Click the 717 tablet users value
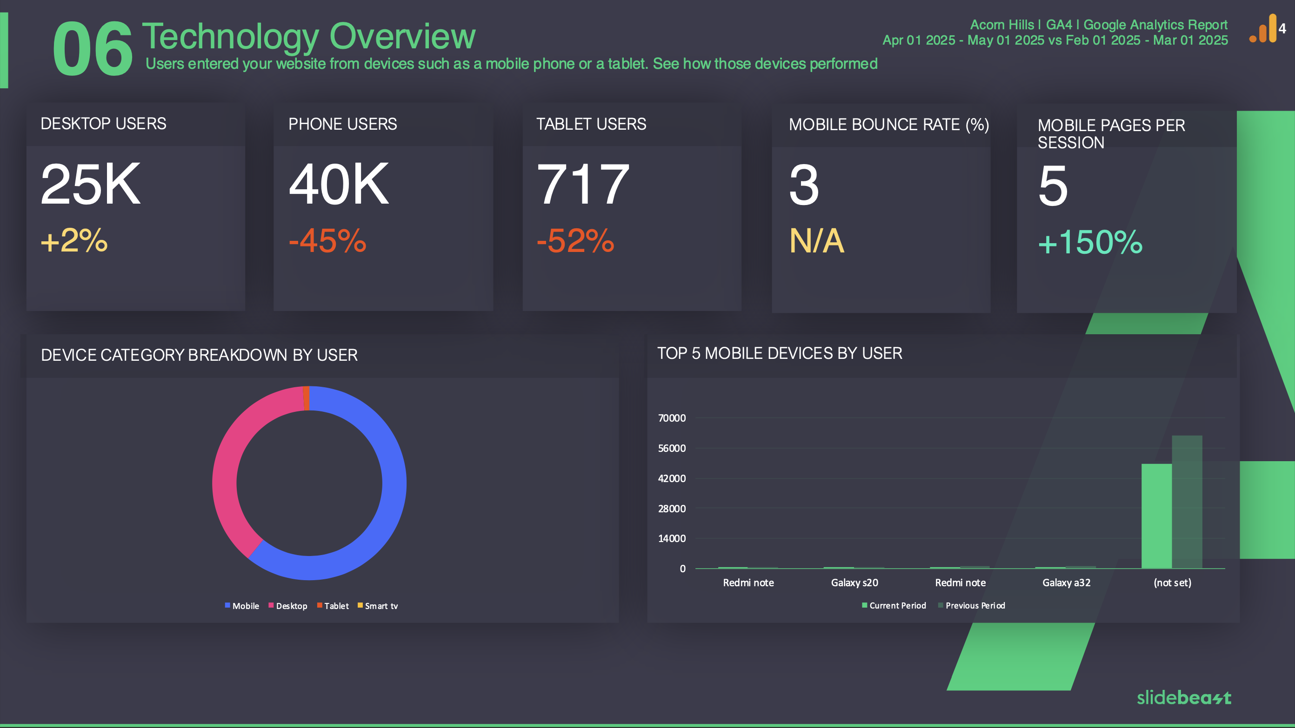 pyautogui.click(x=583, y=185)
